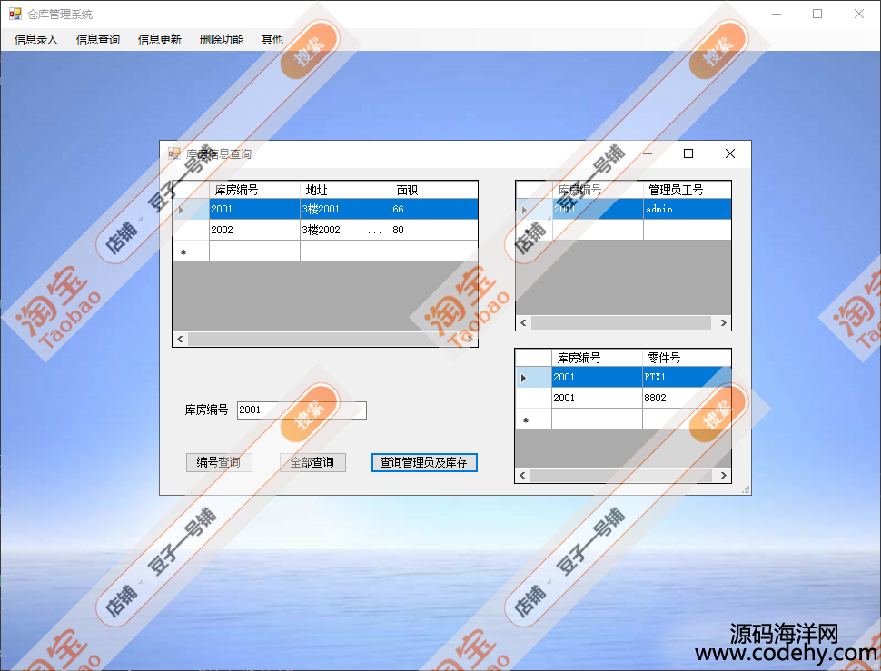
Task: Select the 零件号 column header
Action: [687, 358]
